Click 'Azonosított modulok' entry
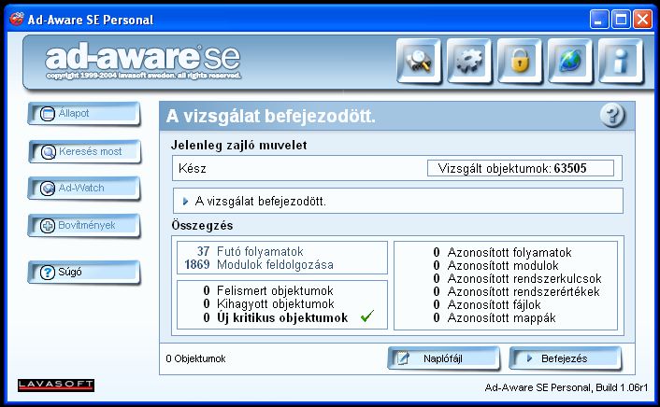This screenshot has height=407, width=660. [x=495, y=265]
